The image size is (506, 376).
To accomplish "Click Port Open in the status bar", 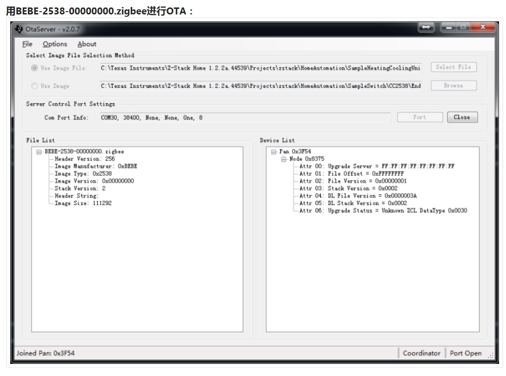I will (466, 353).
